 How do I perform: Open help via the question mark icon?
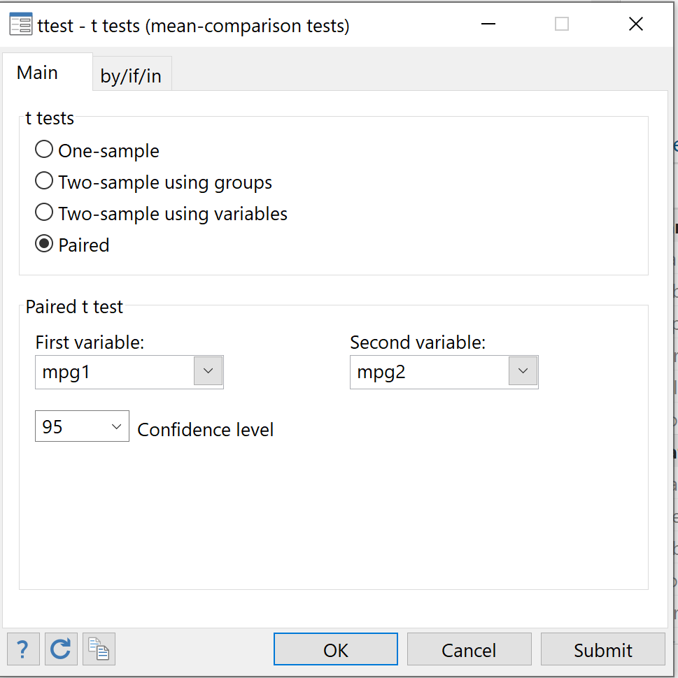pos(23,649)
